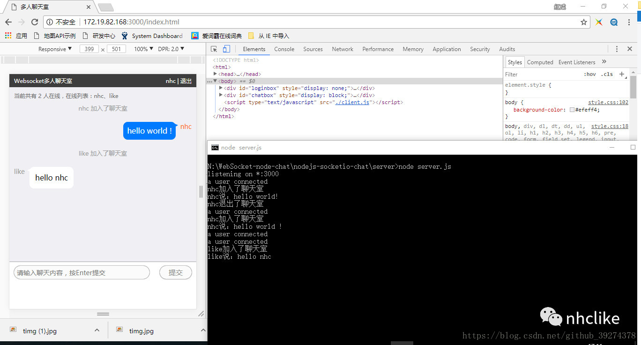Open cmd window icon in console title bar

[x=215, y=147]
